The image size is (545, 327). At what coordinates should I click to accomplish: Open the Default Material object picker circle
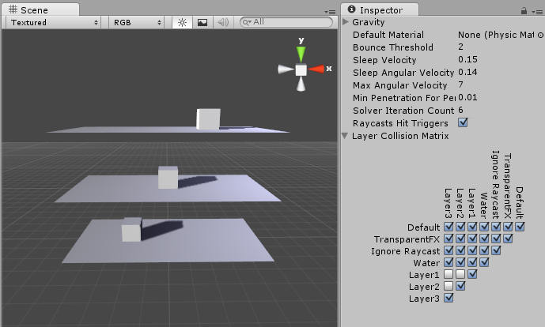(x=540, y=35)
